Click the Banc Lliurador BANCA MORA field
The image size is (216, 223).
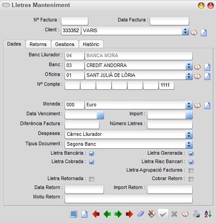coord(138,56)
